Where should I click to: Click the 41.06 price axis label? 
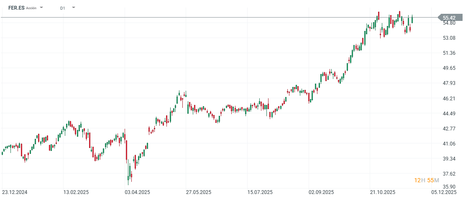point(449,143)
